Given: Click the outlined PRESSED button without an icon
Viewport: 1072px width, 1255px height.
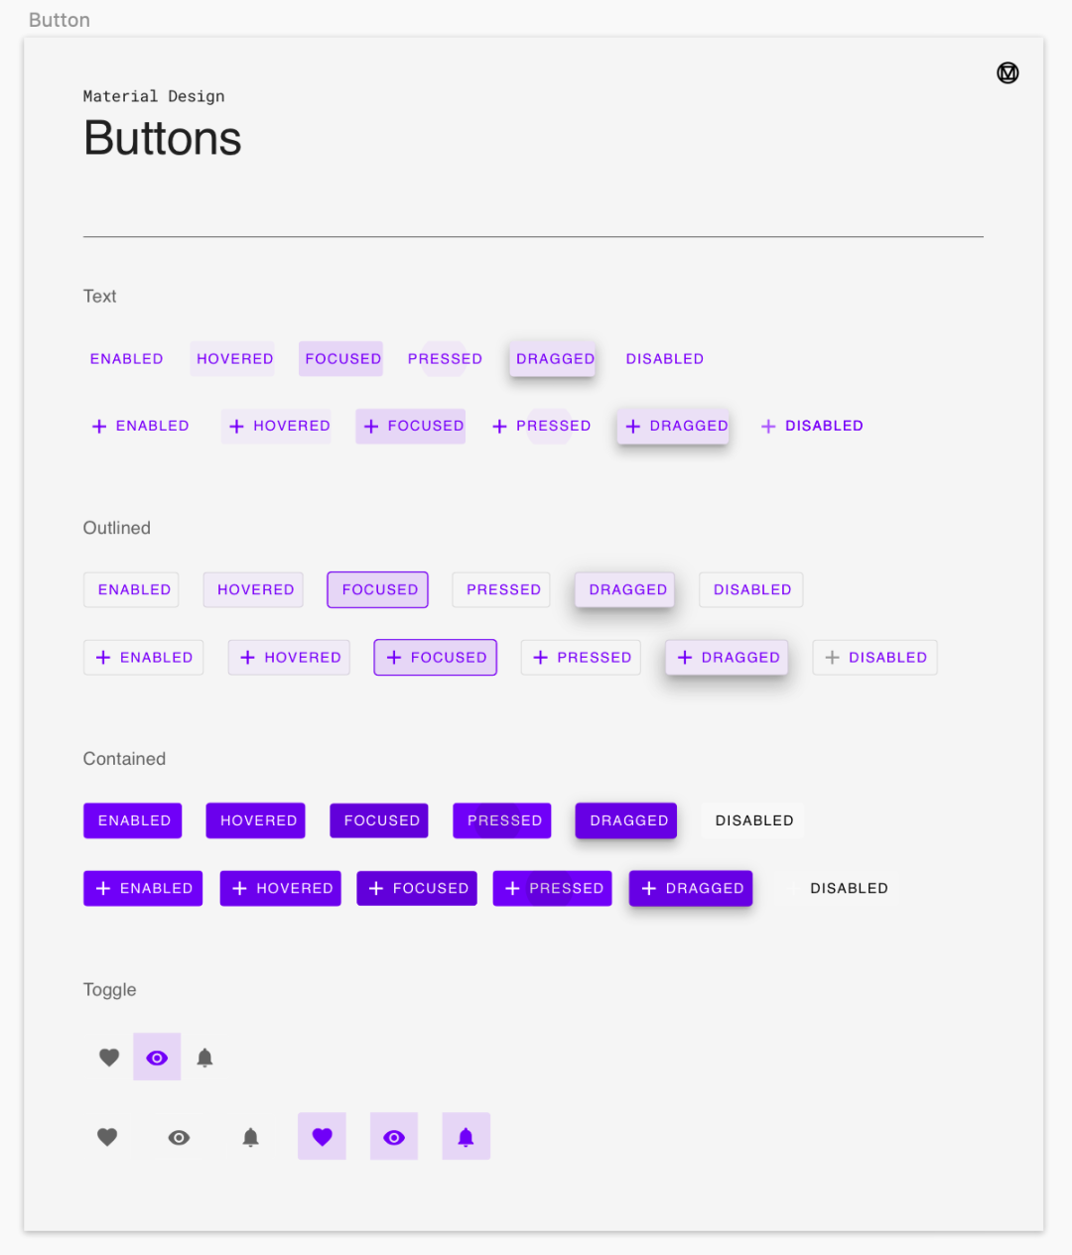Looking at the screenshot, I should coord(501,589).
